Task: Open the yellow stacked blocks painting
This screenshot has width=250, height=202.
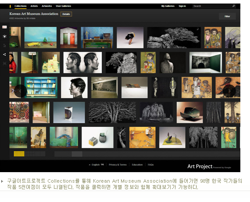Action: [51, 62]
